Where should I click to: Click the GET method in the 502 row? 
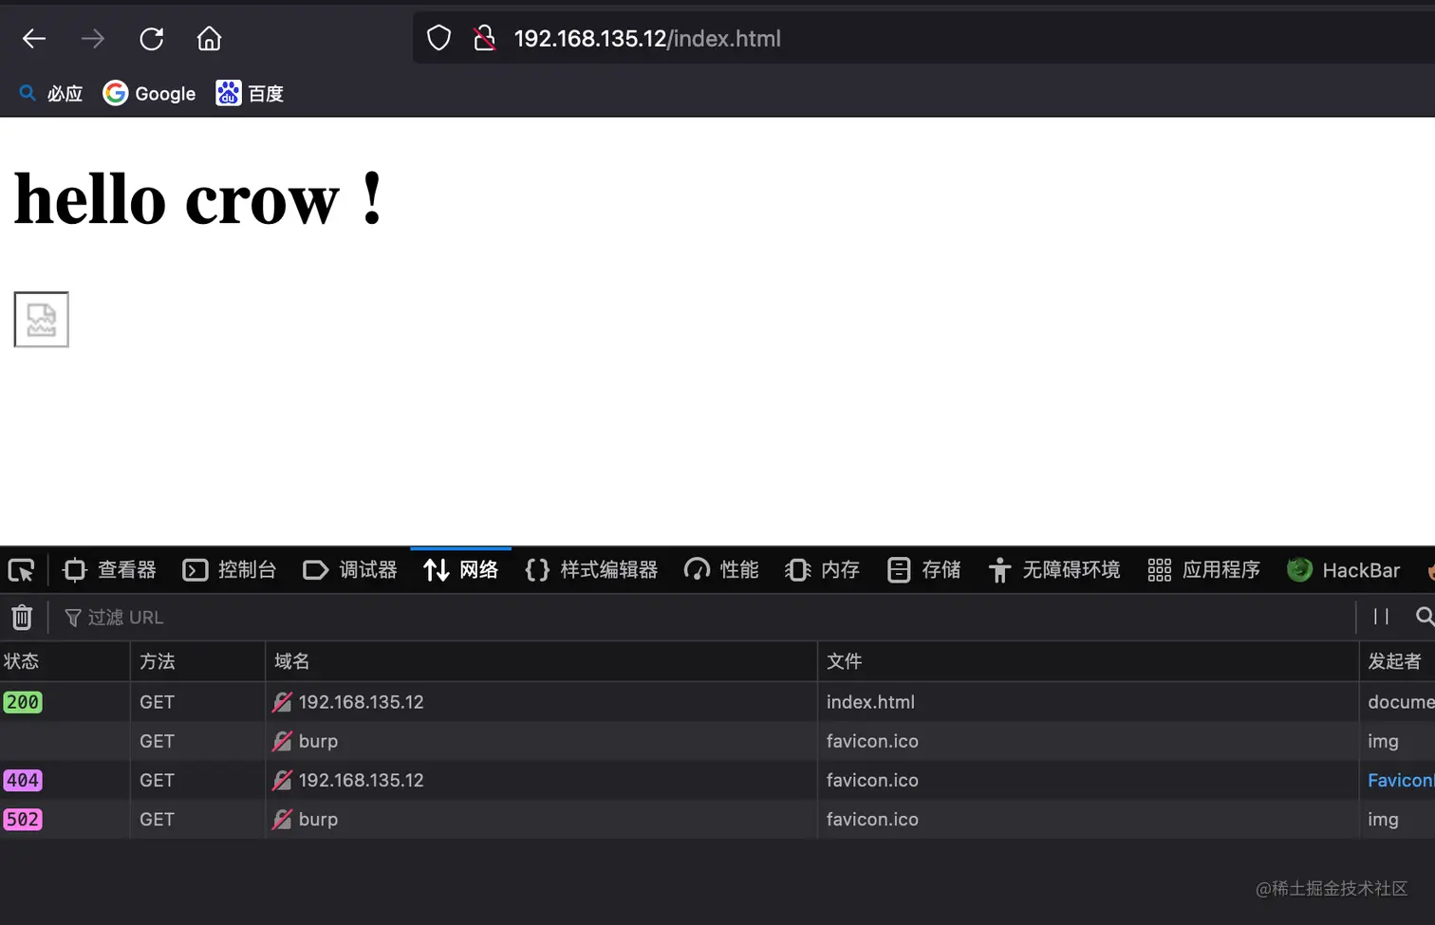(x=158, y=819)
